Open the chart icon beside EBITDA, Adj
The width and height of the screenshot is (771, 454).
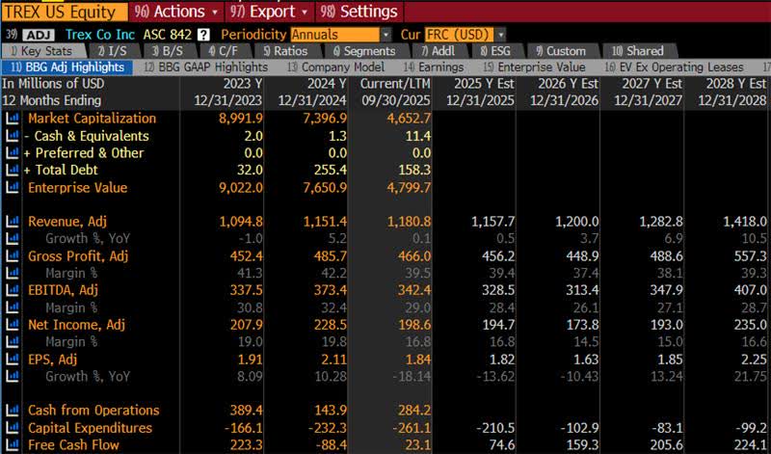[x=13, y=290]
